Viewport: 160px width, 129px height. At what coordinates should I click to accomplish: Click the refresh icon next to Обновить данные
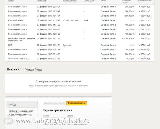click(23, 69)
